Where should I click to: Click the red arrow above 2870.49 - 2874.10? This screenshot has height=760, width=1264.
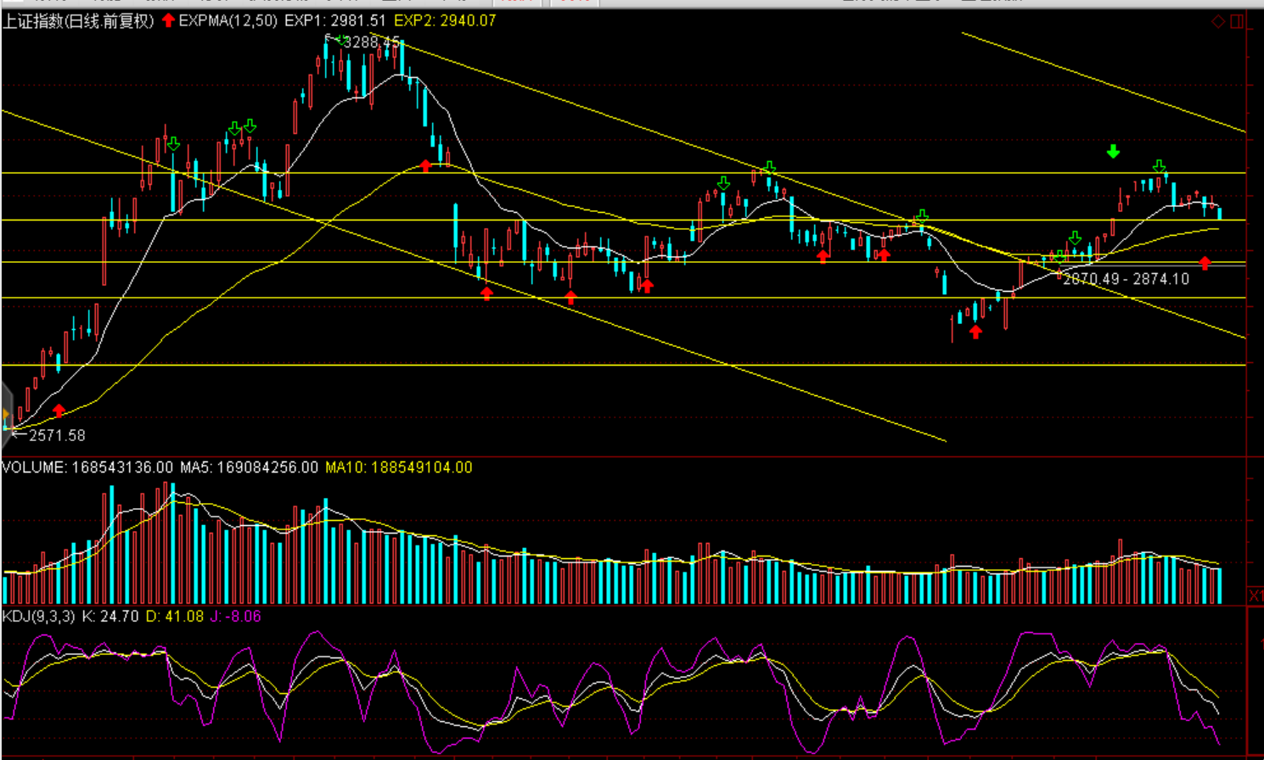coord(1205,263)
